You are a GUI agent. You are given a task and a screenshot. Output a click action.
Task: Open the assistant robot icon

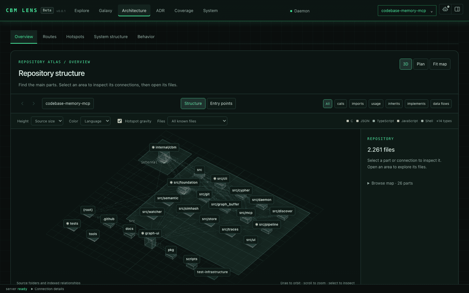pyautogui.click(x=445, y=9)
